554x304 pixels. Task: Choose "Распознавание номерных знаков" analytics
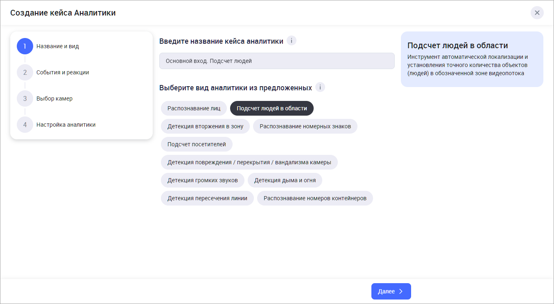(305, 126)
